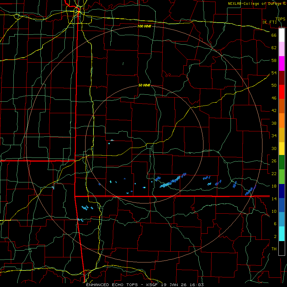Screen dimensions: 287x287
Task: Click the 38 legend value
Action: (x=274, y=123)
